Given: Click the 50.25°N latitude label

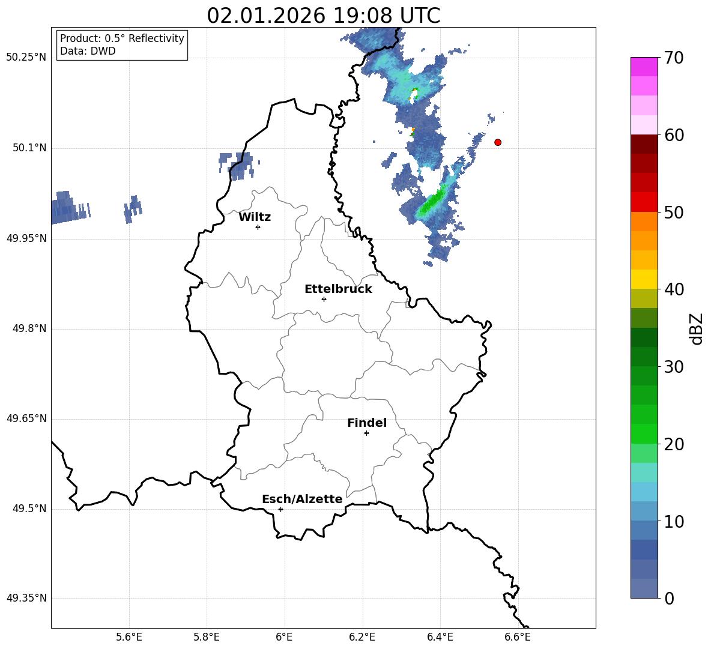Looking at the screenshot, I should coord(26,58).
